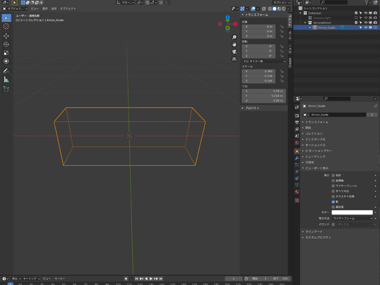Hide Aircon_Guide using its eye icon
The image size is (380, 285).
[366, 27]
